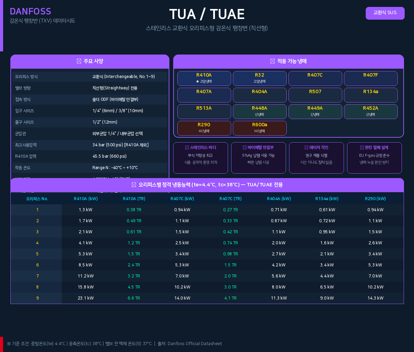
Task: Click the R404A (kW) column header
Action: pos(279,199)
